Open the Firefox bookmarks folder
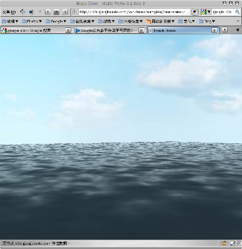This screenshot has height=249, width=242. (32, 21)
